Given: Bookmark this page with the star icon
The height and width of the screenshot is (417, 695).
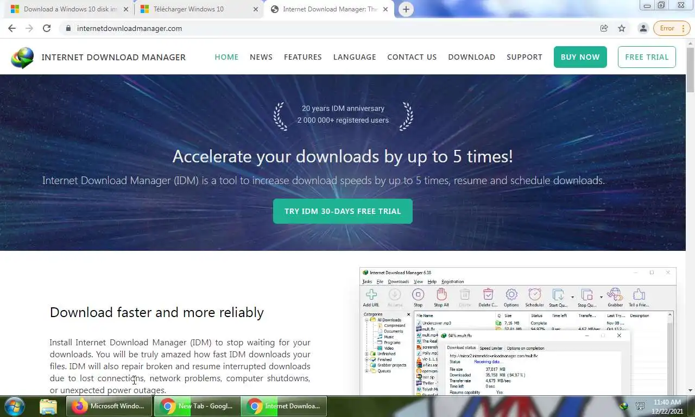Looking at the screenshot, I should (x=622, y=28).
